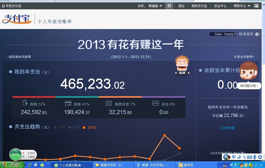Click the 有问题点我~ speech bubble
The height and width of the screenshot is (168, 265).
click(x=249, y=86)
